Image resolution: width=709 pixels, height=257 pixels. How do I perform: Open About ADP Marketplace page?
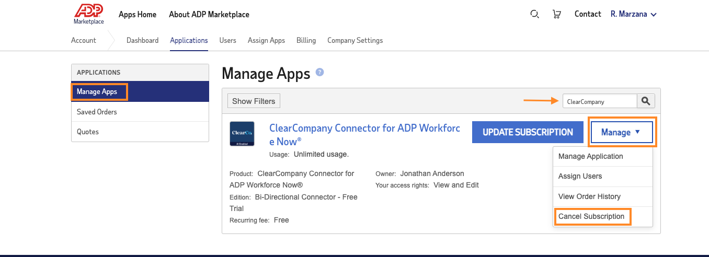[209, 15]
